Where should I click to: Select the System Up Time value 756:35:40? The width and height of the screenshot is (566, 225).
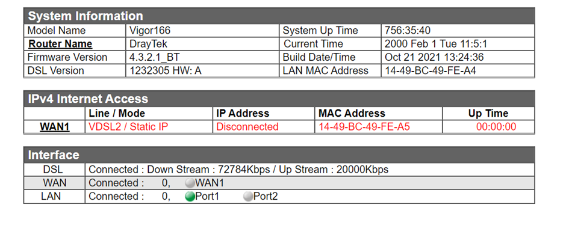(x=408, y=31)
